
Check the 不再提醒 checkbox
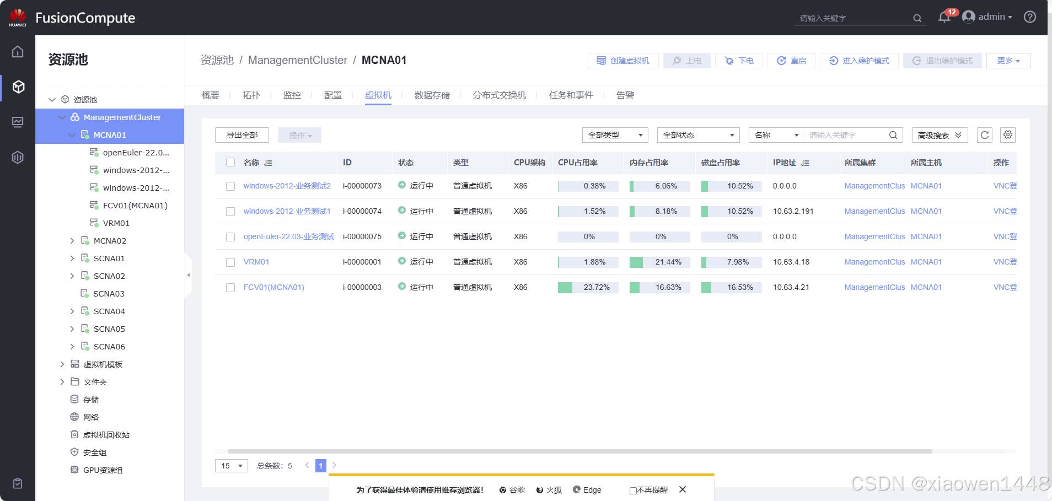click(x=633, y=491)
